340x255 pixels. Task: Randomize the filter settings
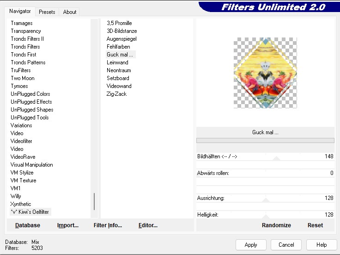[276, 225]
